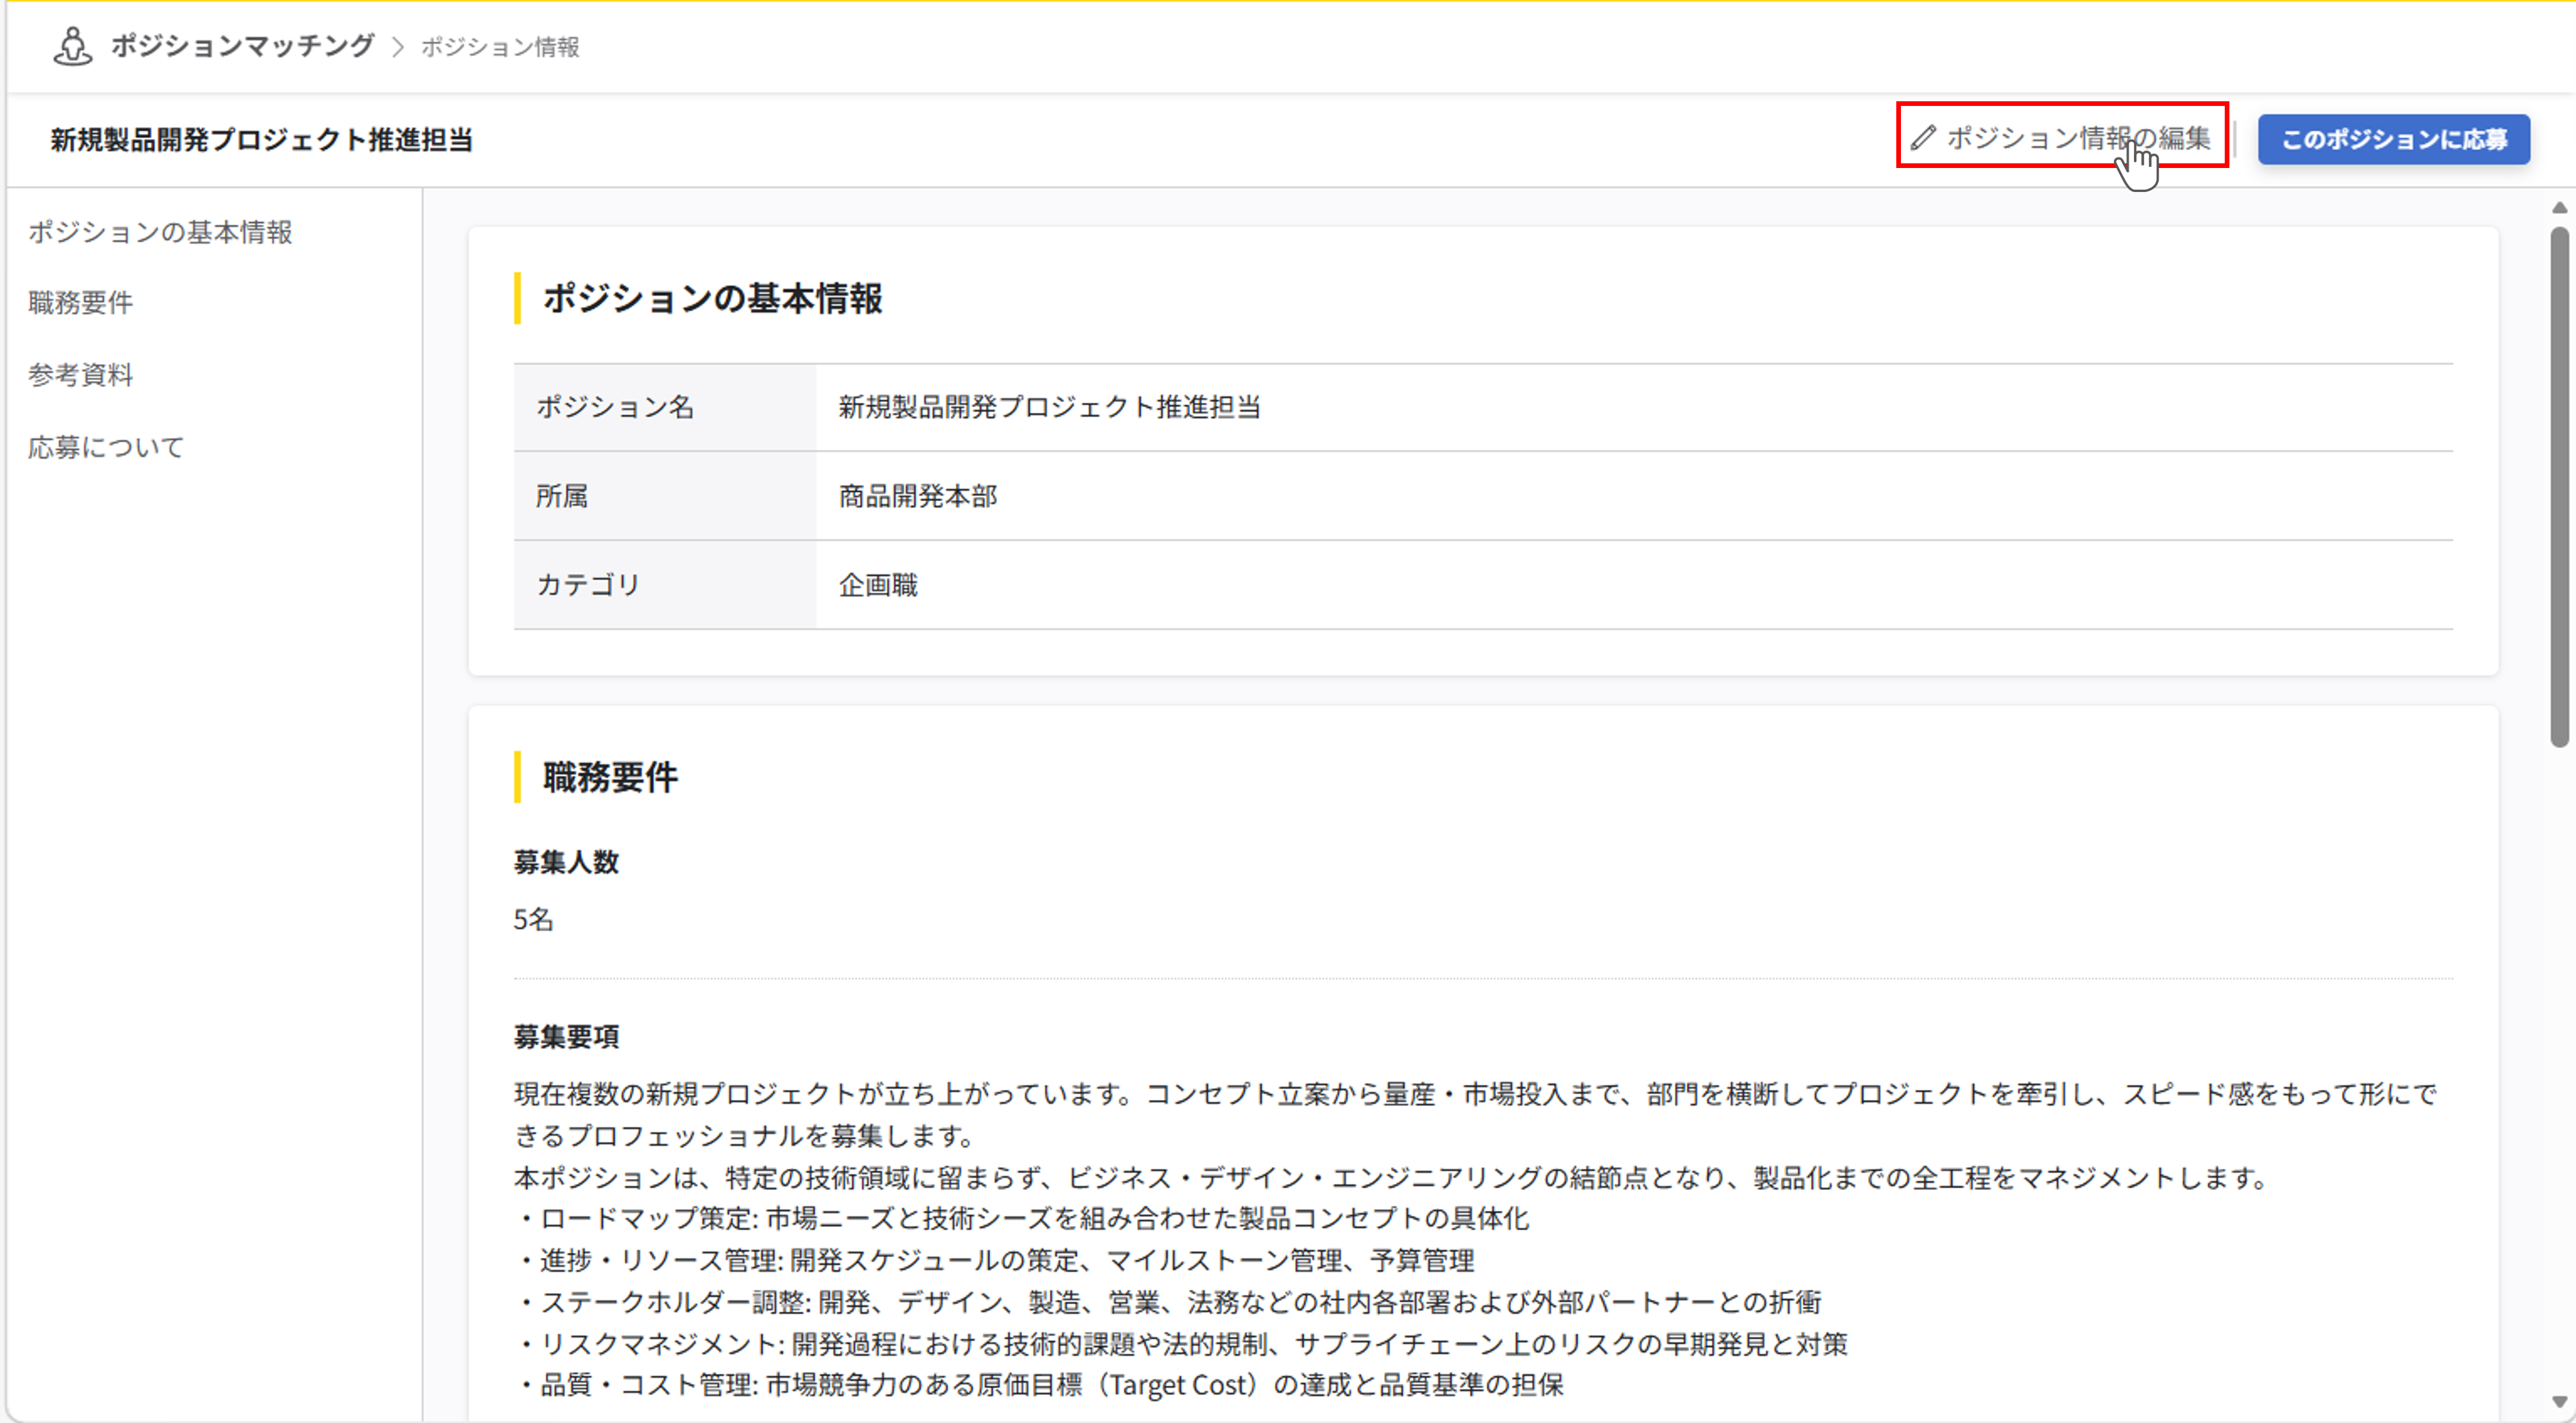Image resolution: width=2576 pixels, height=1423 pixels.
Task: Select 職務要件 in the side navigation
Action: [x=80, y=303]
